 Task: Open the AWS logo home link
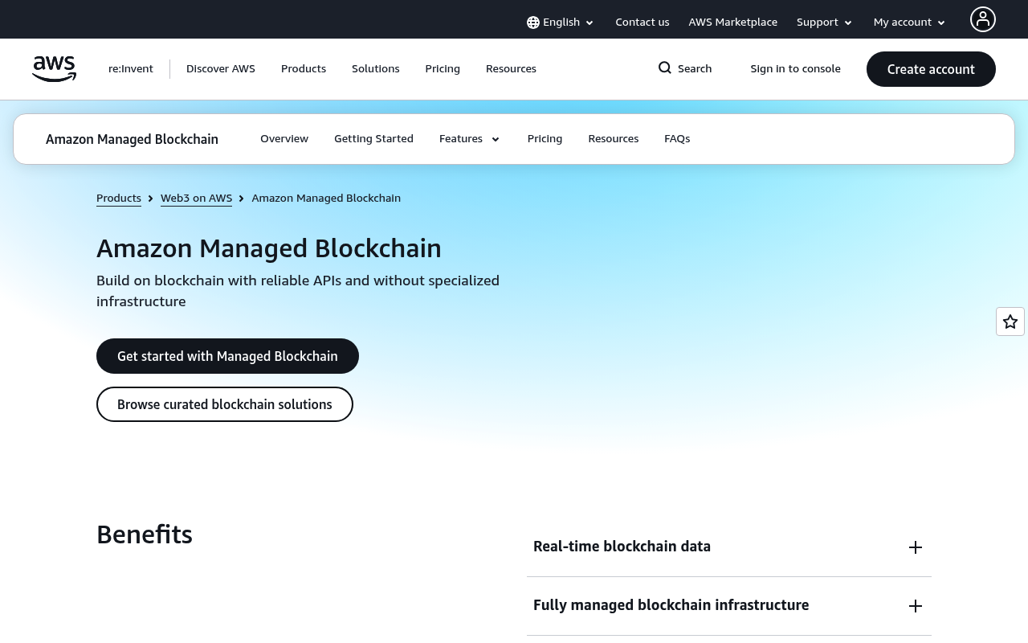tap(54, 69)
